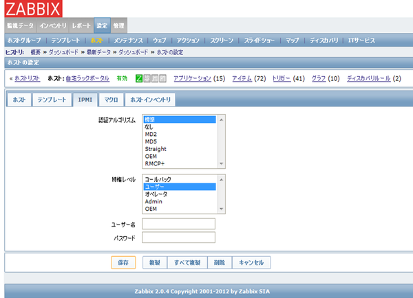
Task: Return to ホストリスト link
Action: coord(27,78)
